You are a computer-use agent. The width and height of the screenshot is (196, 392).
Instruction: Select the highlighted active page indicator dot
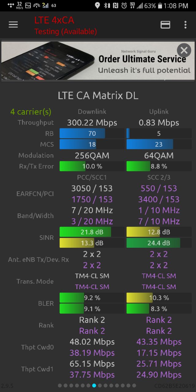point(94,386)
